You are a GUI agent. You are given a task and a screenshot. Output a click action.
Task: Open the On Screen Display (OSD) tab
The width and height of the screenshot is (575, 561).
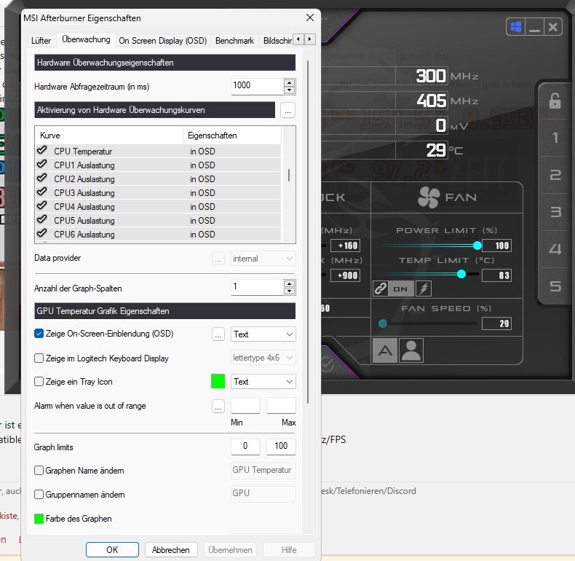[163, 40]
